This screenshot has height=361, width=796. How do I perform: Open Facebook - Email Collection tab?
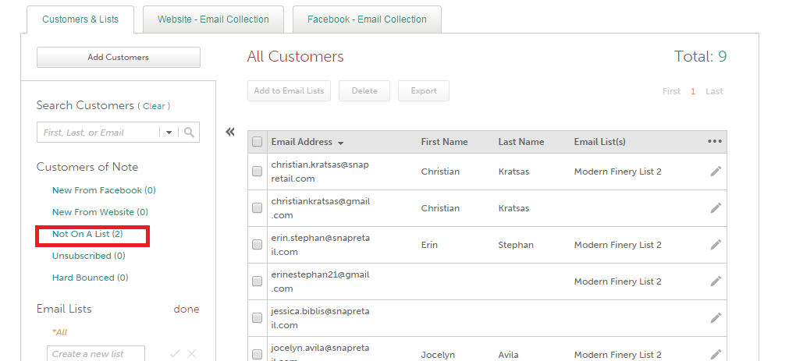[x=367, y=19]
